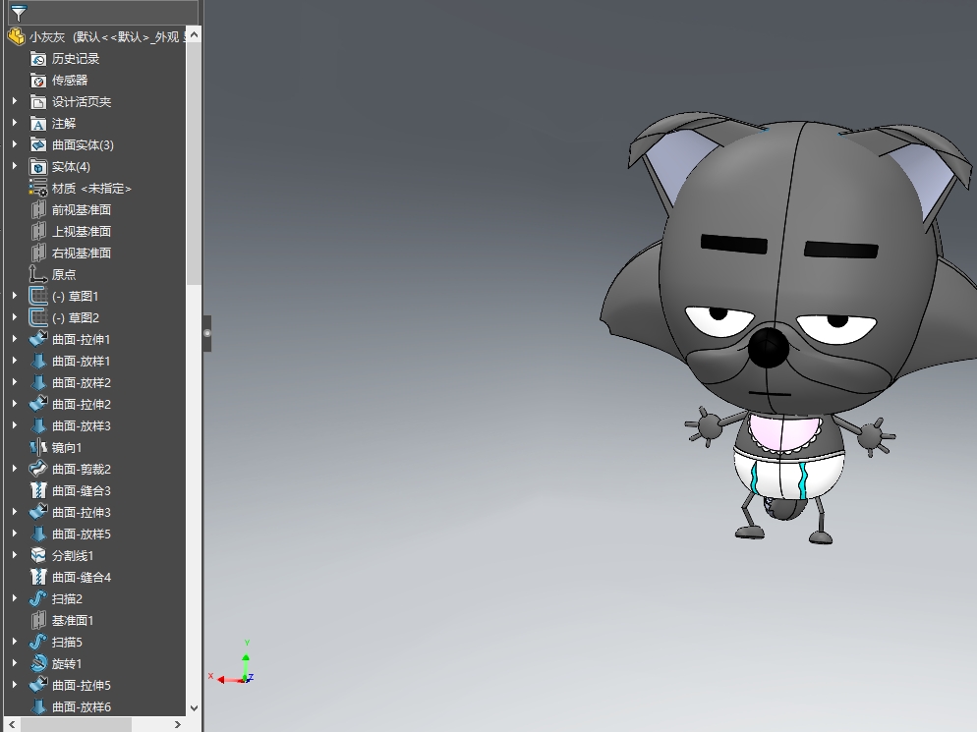Expand the 曲面实体(3) folder
The image size is (977, 732).
[15, 144]
